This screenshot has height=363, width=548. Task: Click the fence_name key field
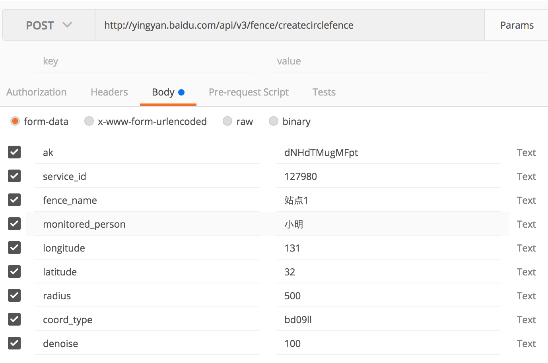pos(147,200)
